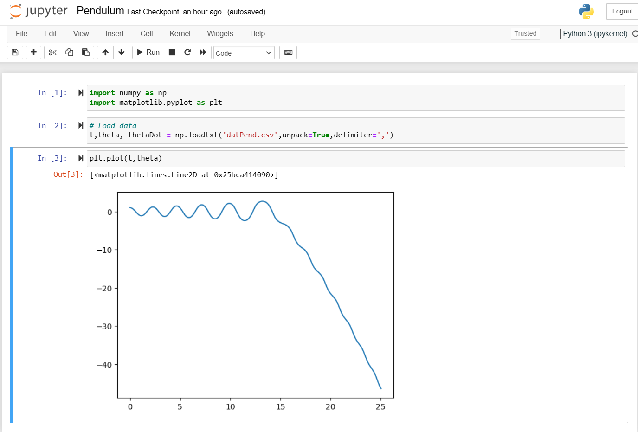Move selected cell down with arrow icon

point(122,52)
